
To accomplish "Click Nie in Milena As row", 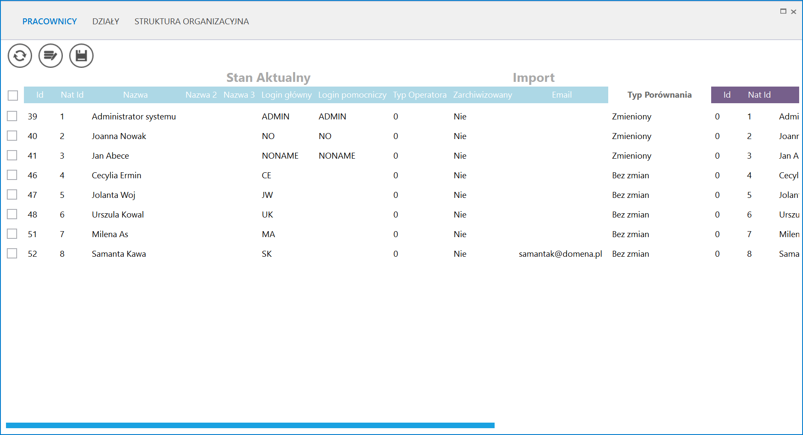I will pyautogui.click(x=460, y=234).
